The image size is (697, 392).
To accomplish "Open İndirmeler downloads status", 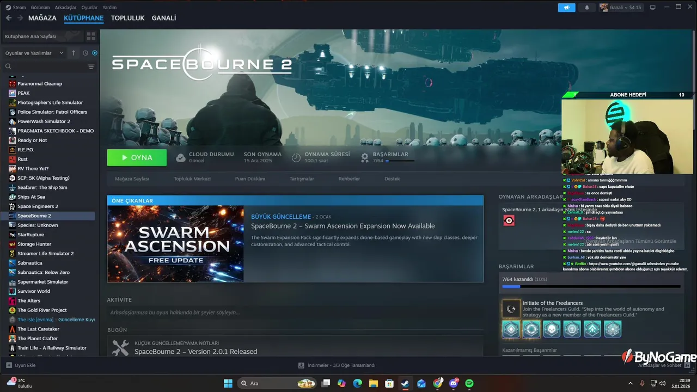I will click(x=337, y=365).
